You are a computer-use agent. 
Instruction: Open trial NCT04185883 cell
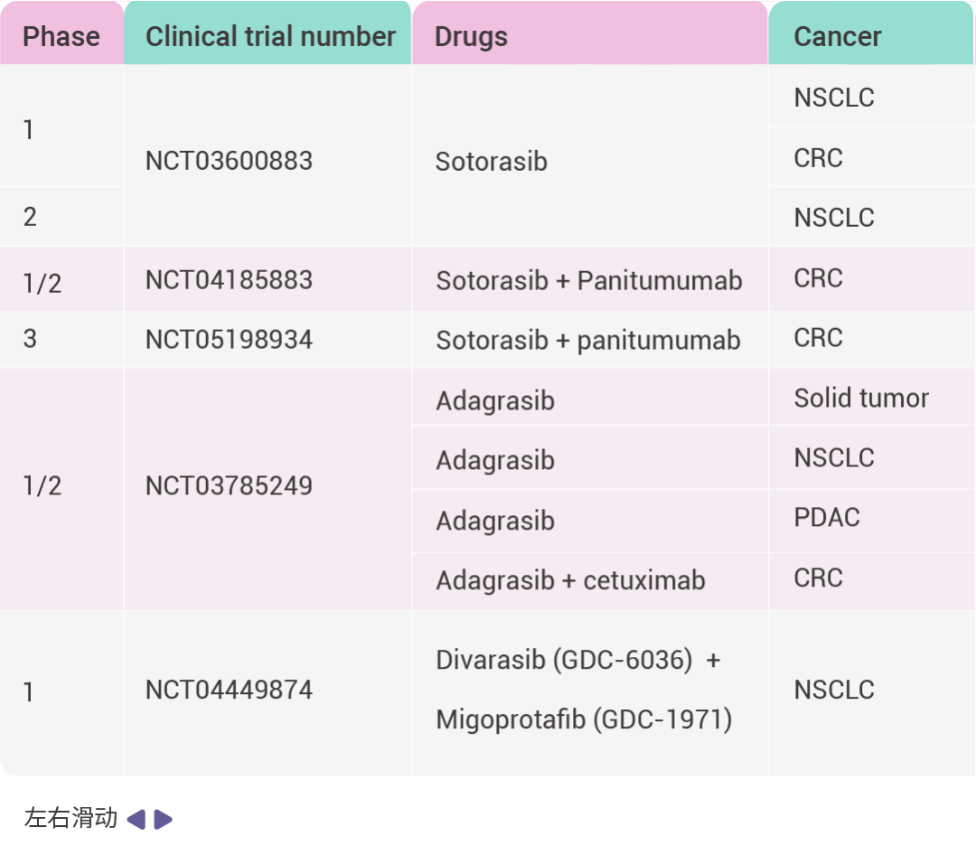(x=229, y=280)
